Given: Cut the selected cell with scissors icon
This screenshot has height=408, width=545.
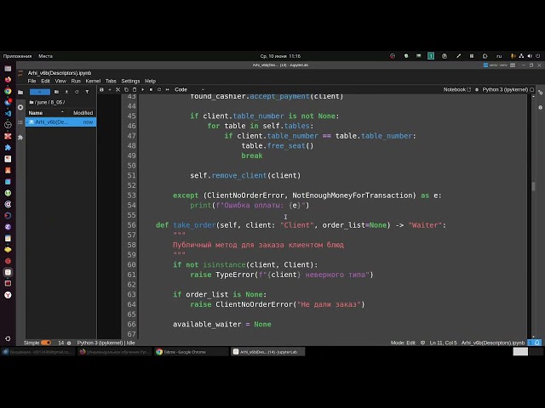Looking at the screenshot, I should pyautogui.click(x=118, y=89).
